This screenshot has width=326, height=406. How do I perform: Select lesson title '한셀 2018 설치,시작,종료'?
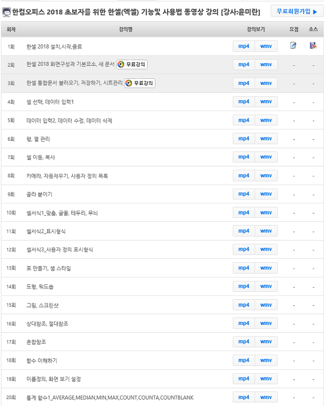[54, 47]
